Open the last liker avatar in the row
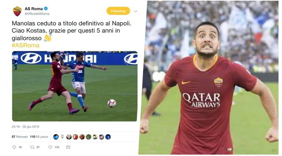Image resolution: width=282 pixels, height=156 pixels. tap(108, 137)
